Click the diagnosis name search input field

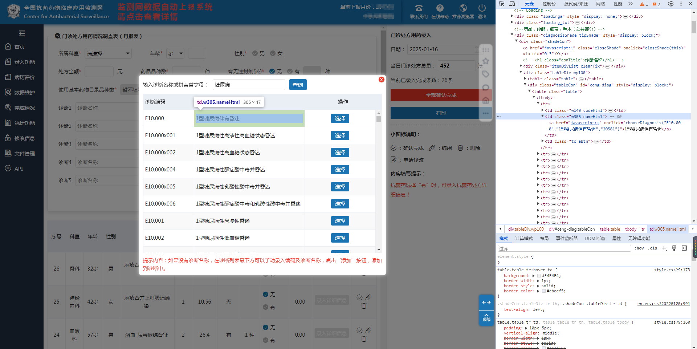pyautogui.click(x=249, y=85)
